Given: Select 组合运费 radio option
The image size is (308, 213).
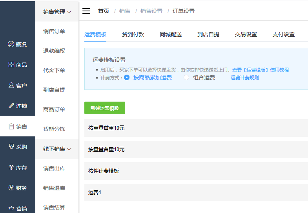Looking at the screenshot, I should pos(186,77).
